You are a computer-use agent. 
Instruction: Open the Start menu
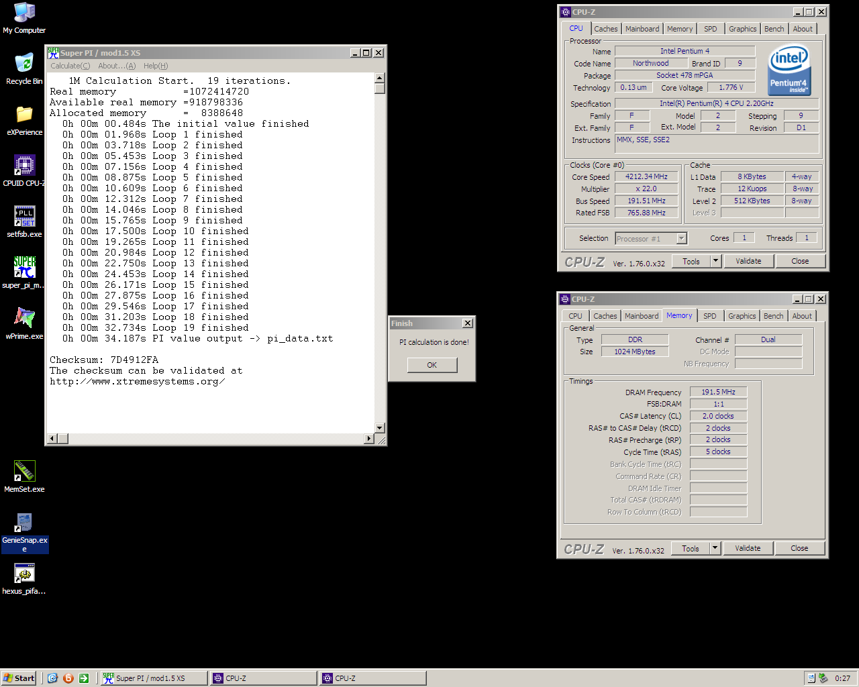tap(19, 678)
